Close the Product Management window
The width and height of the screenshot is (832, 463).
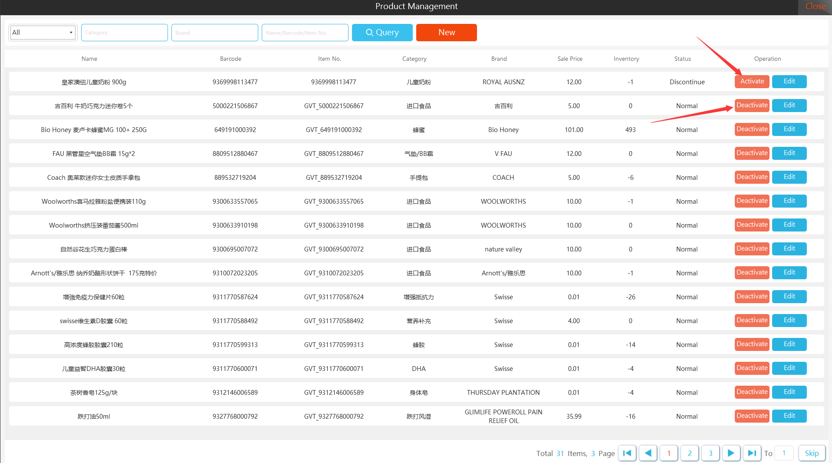tap(815, 7)
